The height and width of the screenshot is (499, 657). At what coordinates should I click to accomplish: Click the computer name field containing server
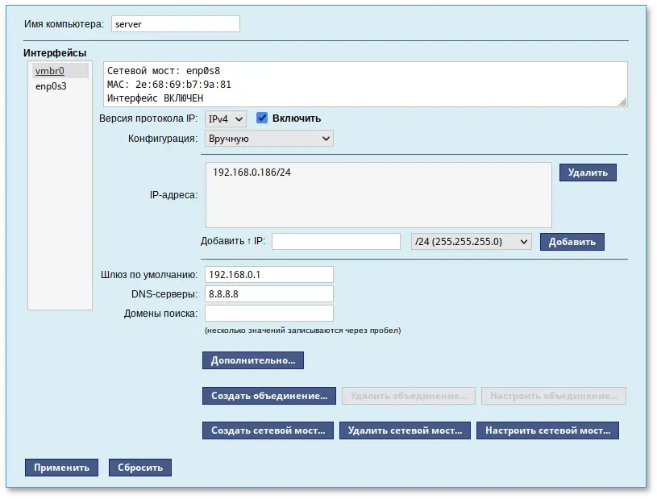click(x=175, y=23)
